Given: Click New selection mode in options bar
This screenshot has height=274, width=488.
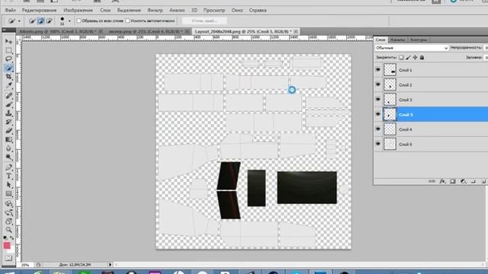Looking at the screenshot, I should click(x=32, y=21).
